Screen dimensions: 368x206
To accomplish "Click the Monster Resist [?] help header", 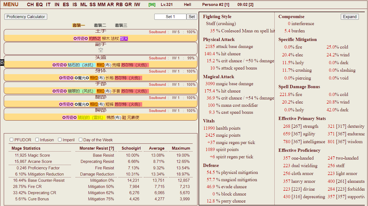I will coord(97,148).
